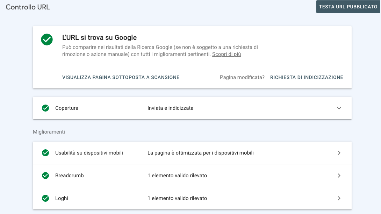Click the Miglioramenti section heading
This screenshot has height=214, width=381.
[x=49, y=132]
